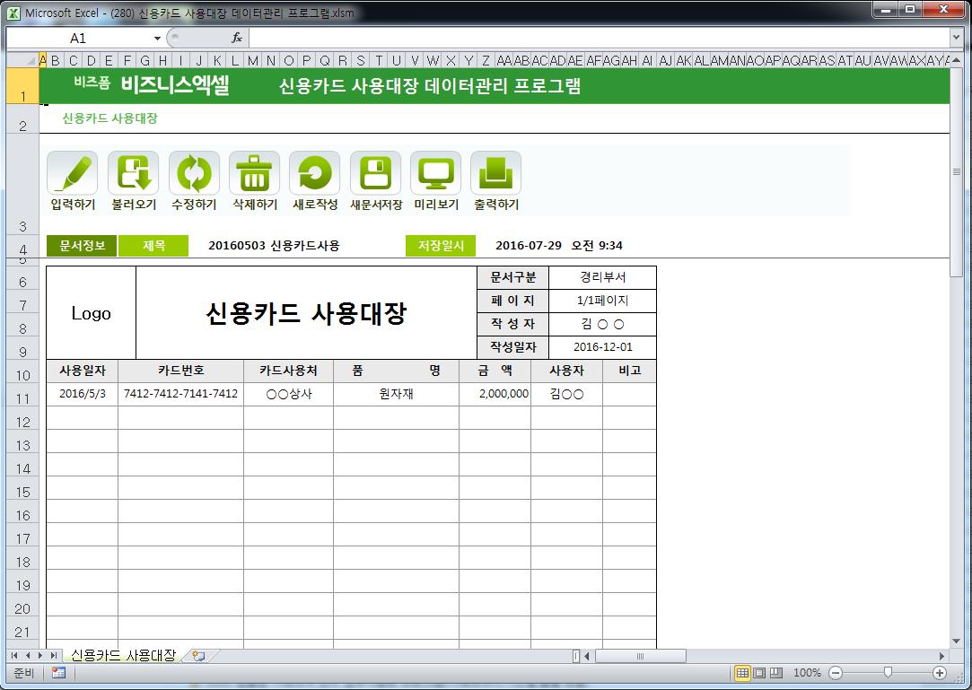Image resolution: width=972 pixels, height=690 pixels.
Task: Open preview with 미리보기 monitor icon
Action: [x=435, y=173]
